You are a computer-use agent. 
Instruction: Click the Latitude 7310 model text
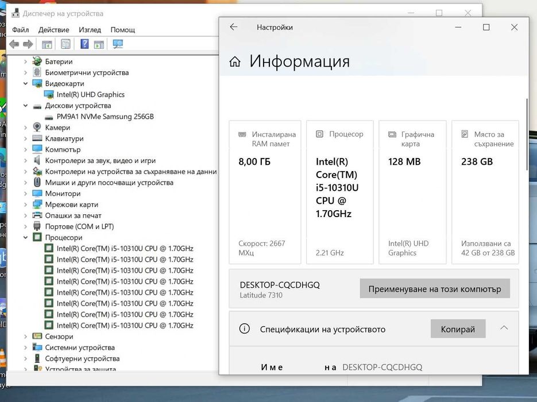pos(261,295)
